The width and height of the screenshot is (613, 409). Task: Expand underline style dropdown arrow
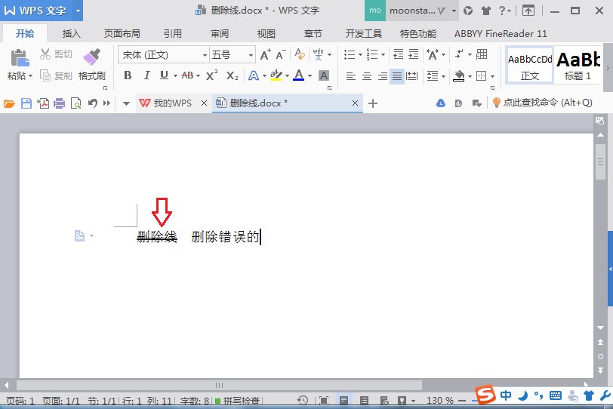click(175, 75)
